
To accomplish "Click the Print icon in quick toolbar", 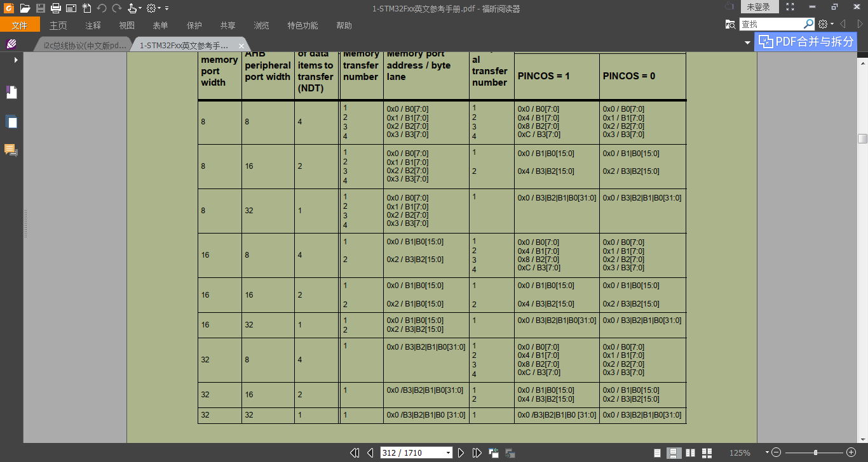I will [56, 8].
